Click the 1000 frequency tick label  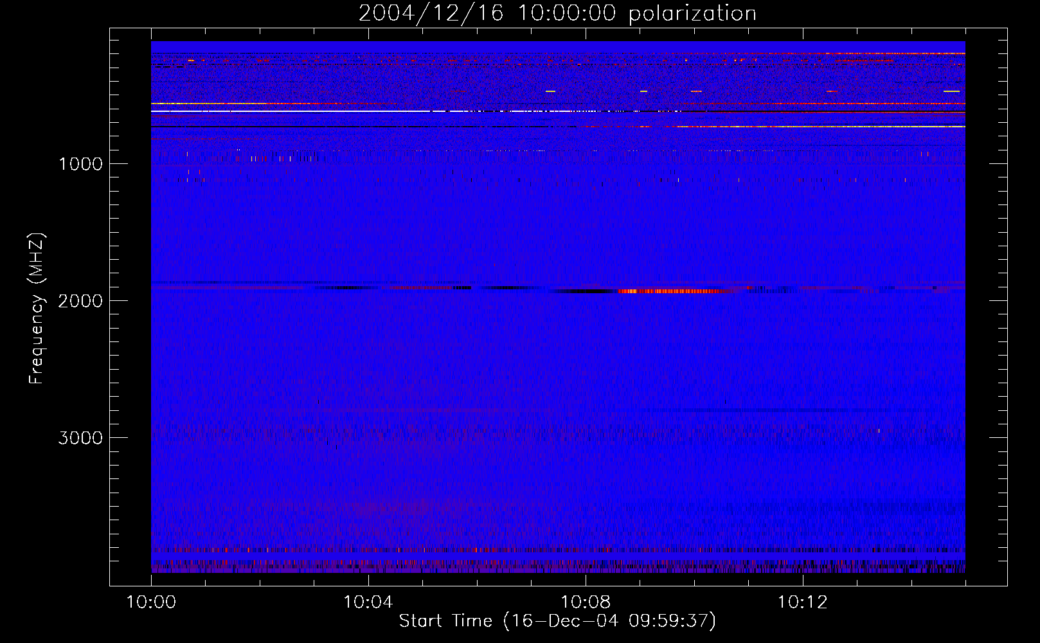[x=80, y=164]
